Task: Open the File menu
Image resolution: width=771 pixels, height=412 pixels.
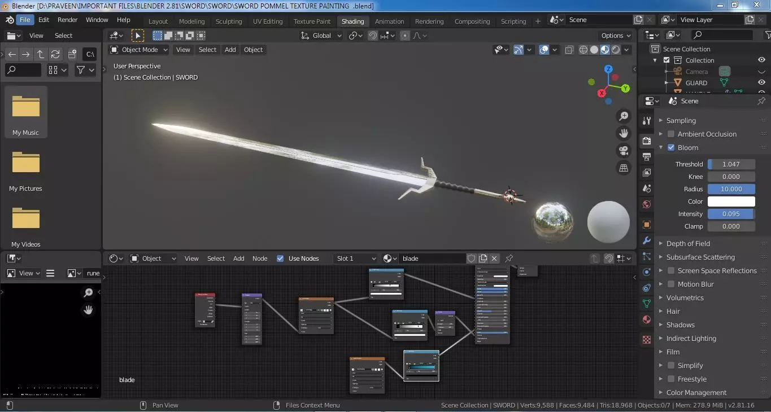Action: 25,20
